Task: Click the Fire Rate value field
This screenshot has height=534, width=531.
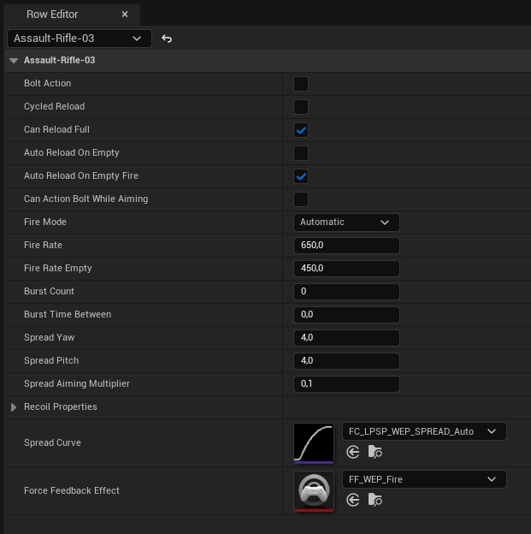Action: point(346,246)
